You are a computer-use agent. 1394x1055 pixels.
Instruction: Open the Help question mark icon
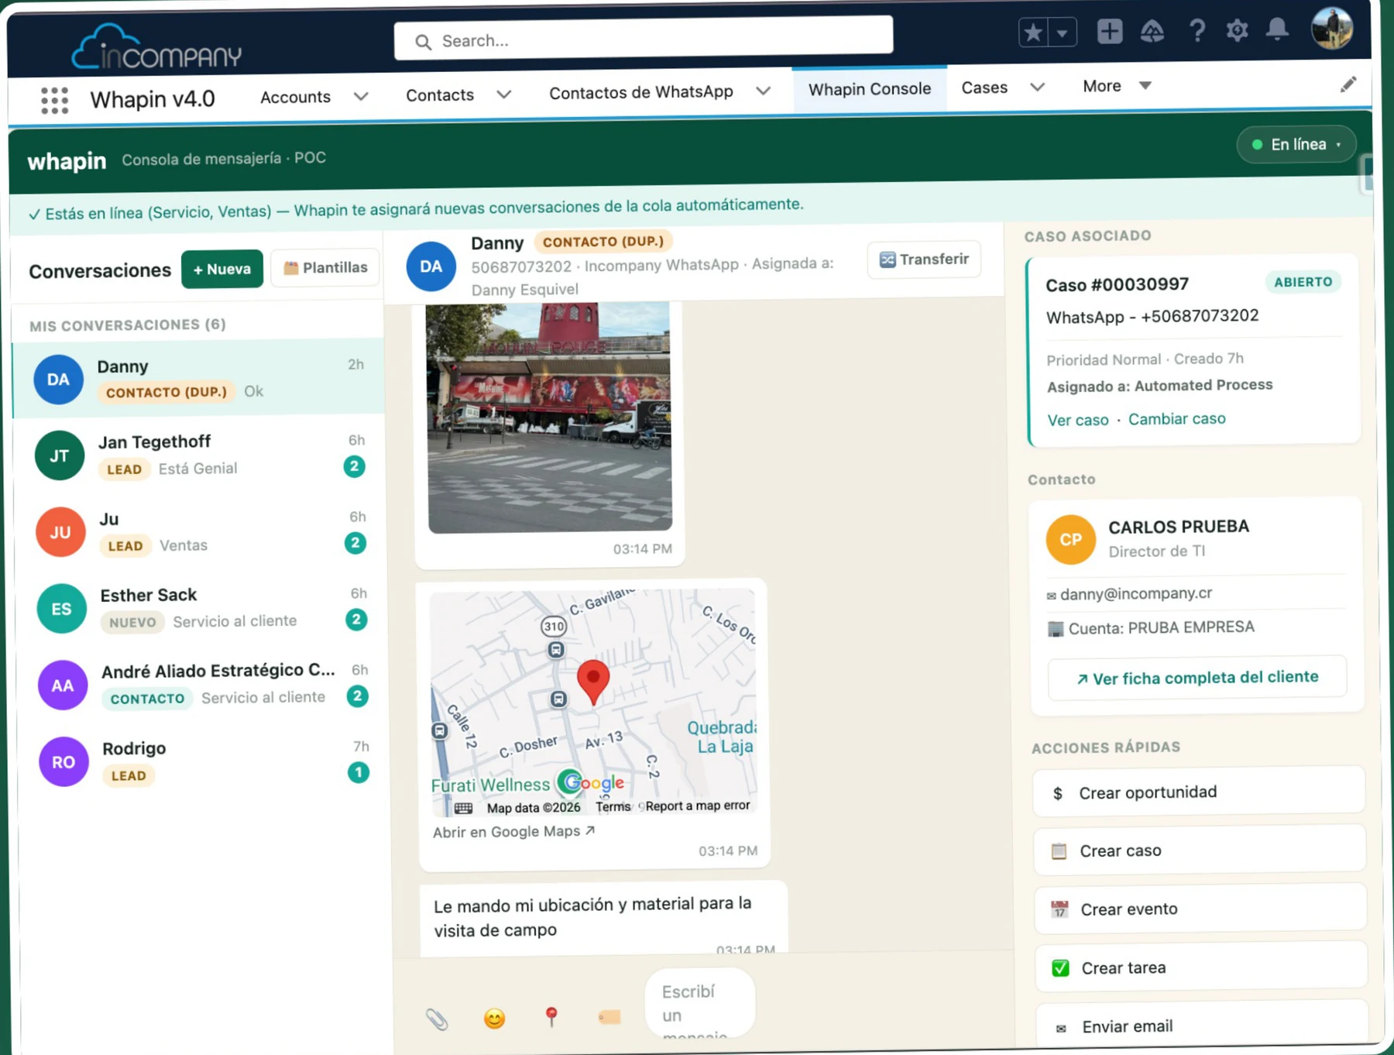1197,30
